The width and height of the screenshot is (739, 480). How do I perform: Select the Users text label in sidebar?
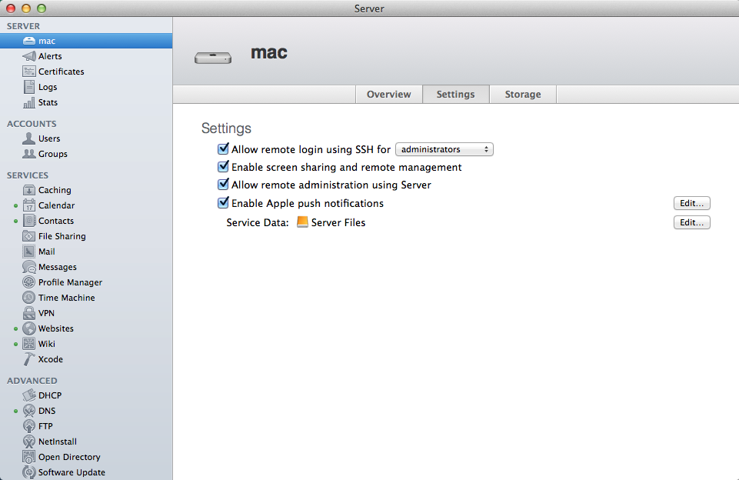pos(49,138)
